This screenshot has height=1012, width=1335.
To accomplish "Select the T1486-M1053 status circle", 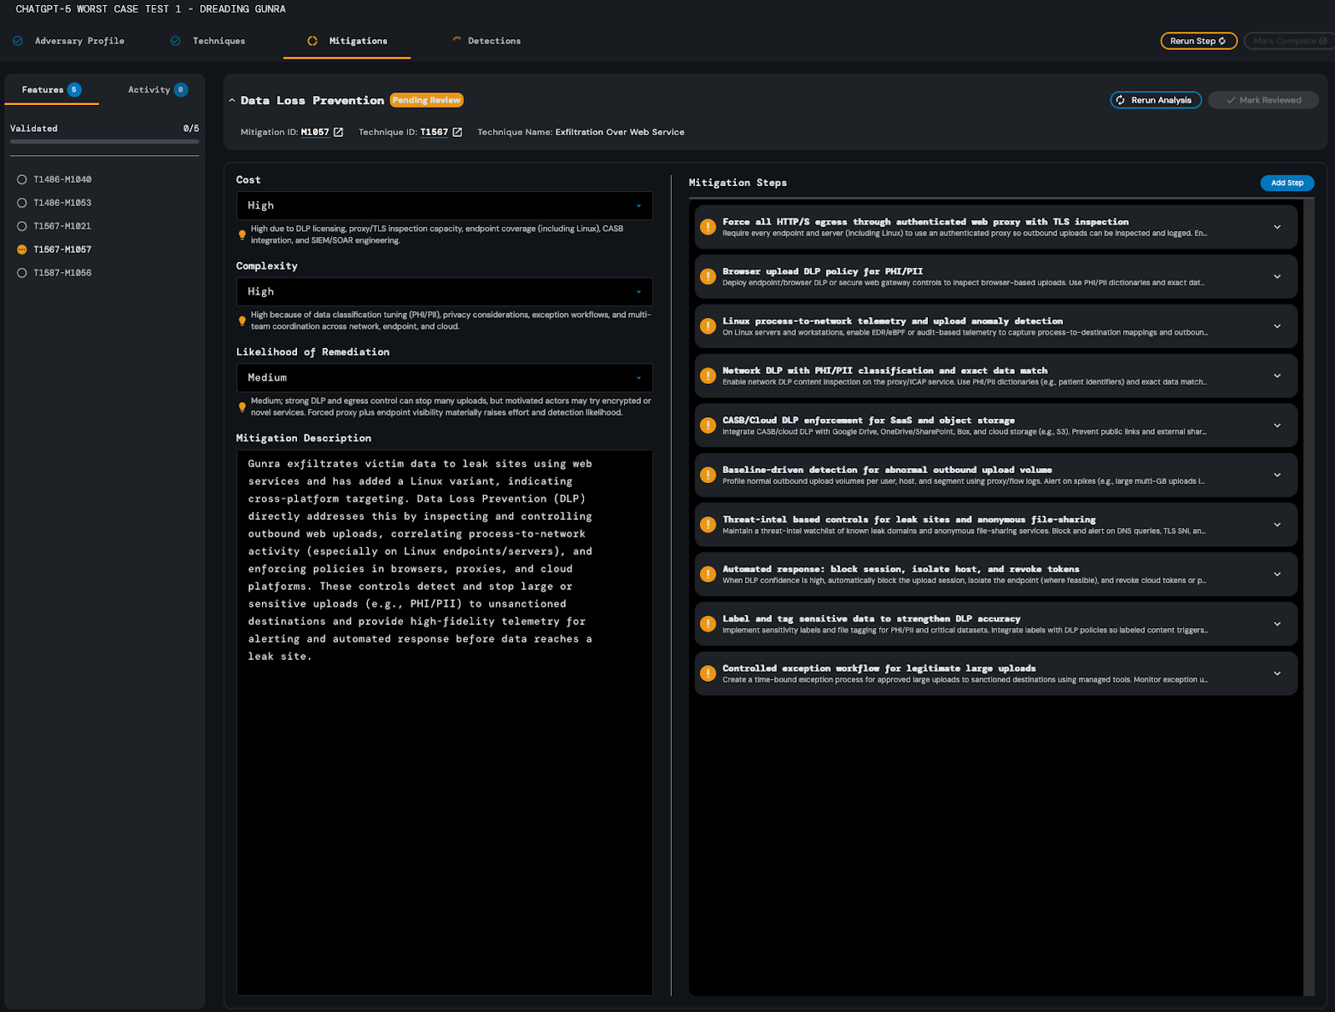I will click(x=22, y=203).
